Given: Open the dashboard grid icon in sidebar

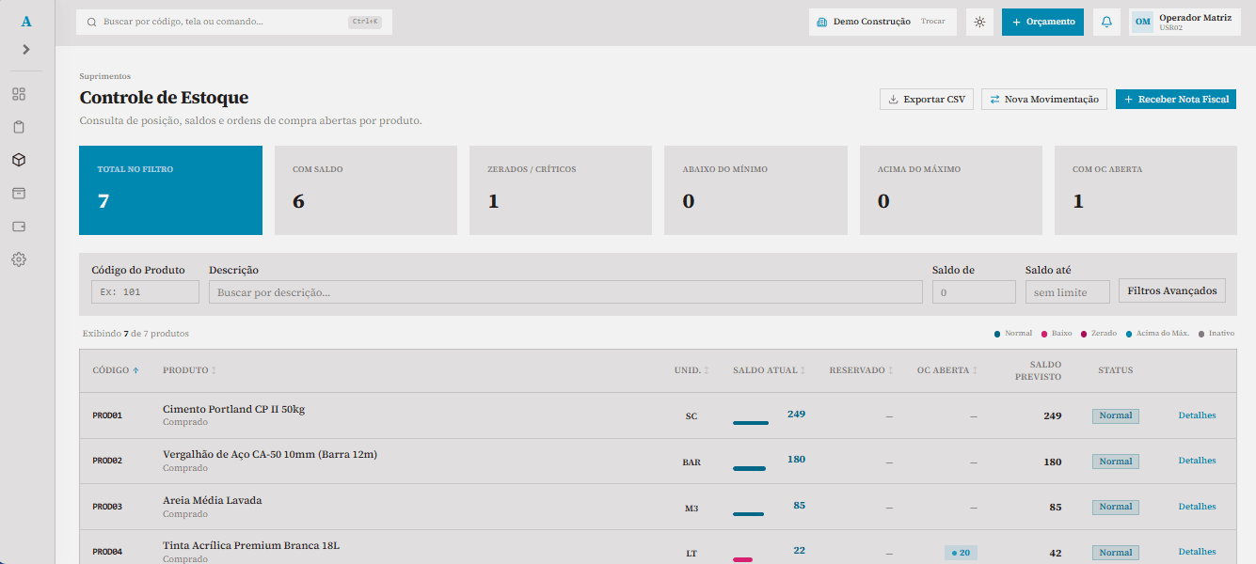Looking at the screenshot, I should click(x=19, y=94).
